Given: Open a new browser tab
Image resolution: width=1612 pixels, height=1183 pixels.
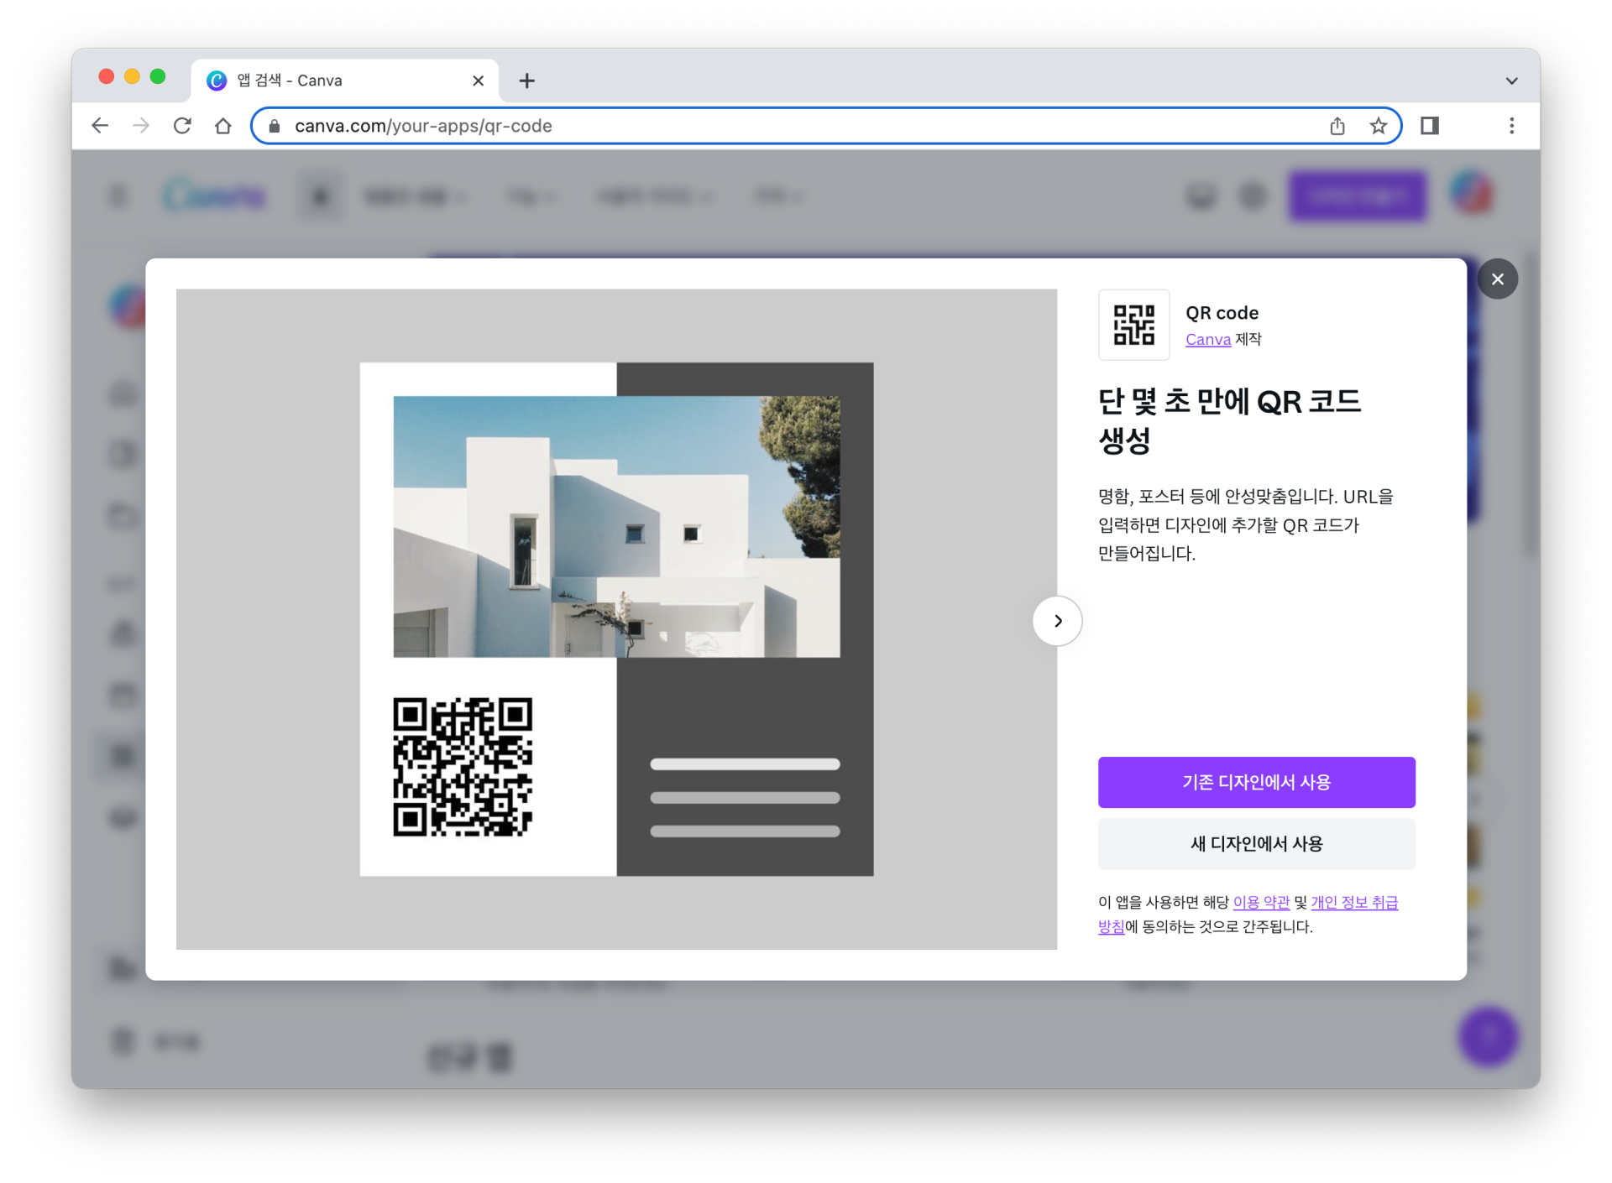Looking at the screenshot, I should 526,81.
